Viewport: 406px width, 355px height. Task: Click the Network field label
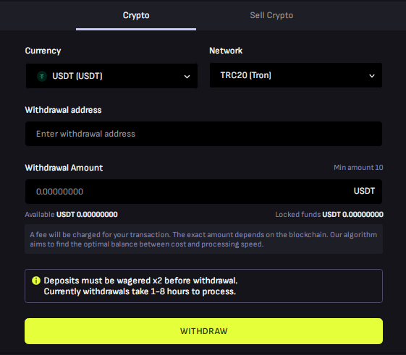[226, 51]
